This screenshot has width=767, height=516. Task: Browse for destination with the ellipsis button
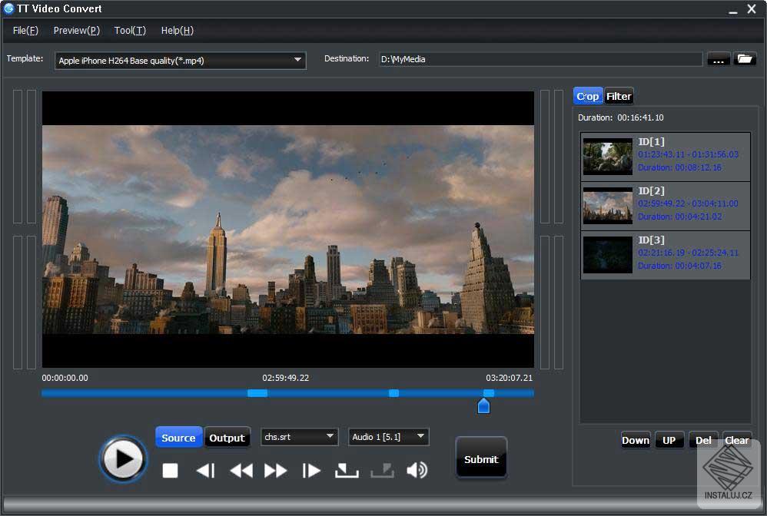(718, 59)
